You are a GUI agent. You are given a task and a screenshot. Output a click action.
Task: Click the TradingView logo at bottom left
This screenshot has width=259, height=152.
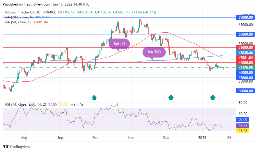16,147
